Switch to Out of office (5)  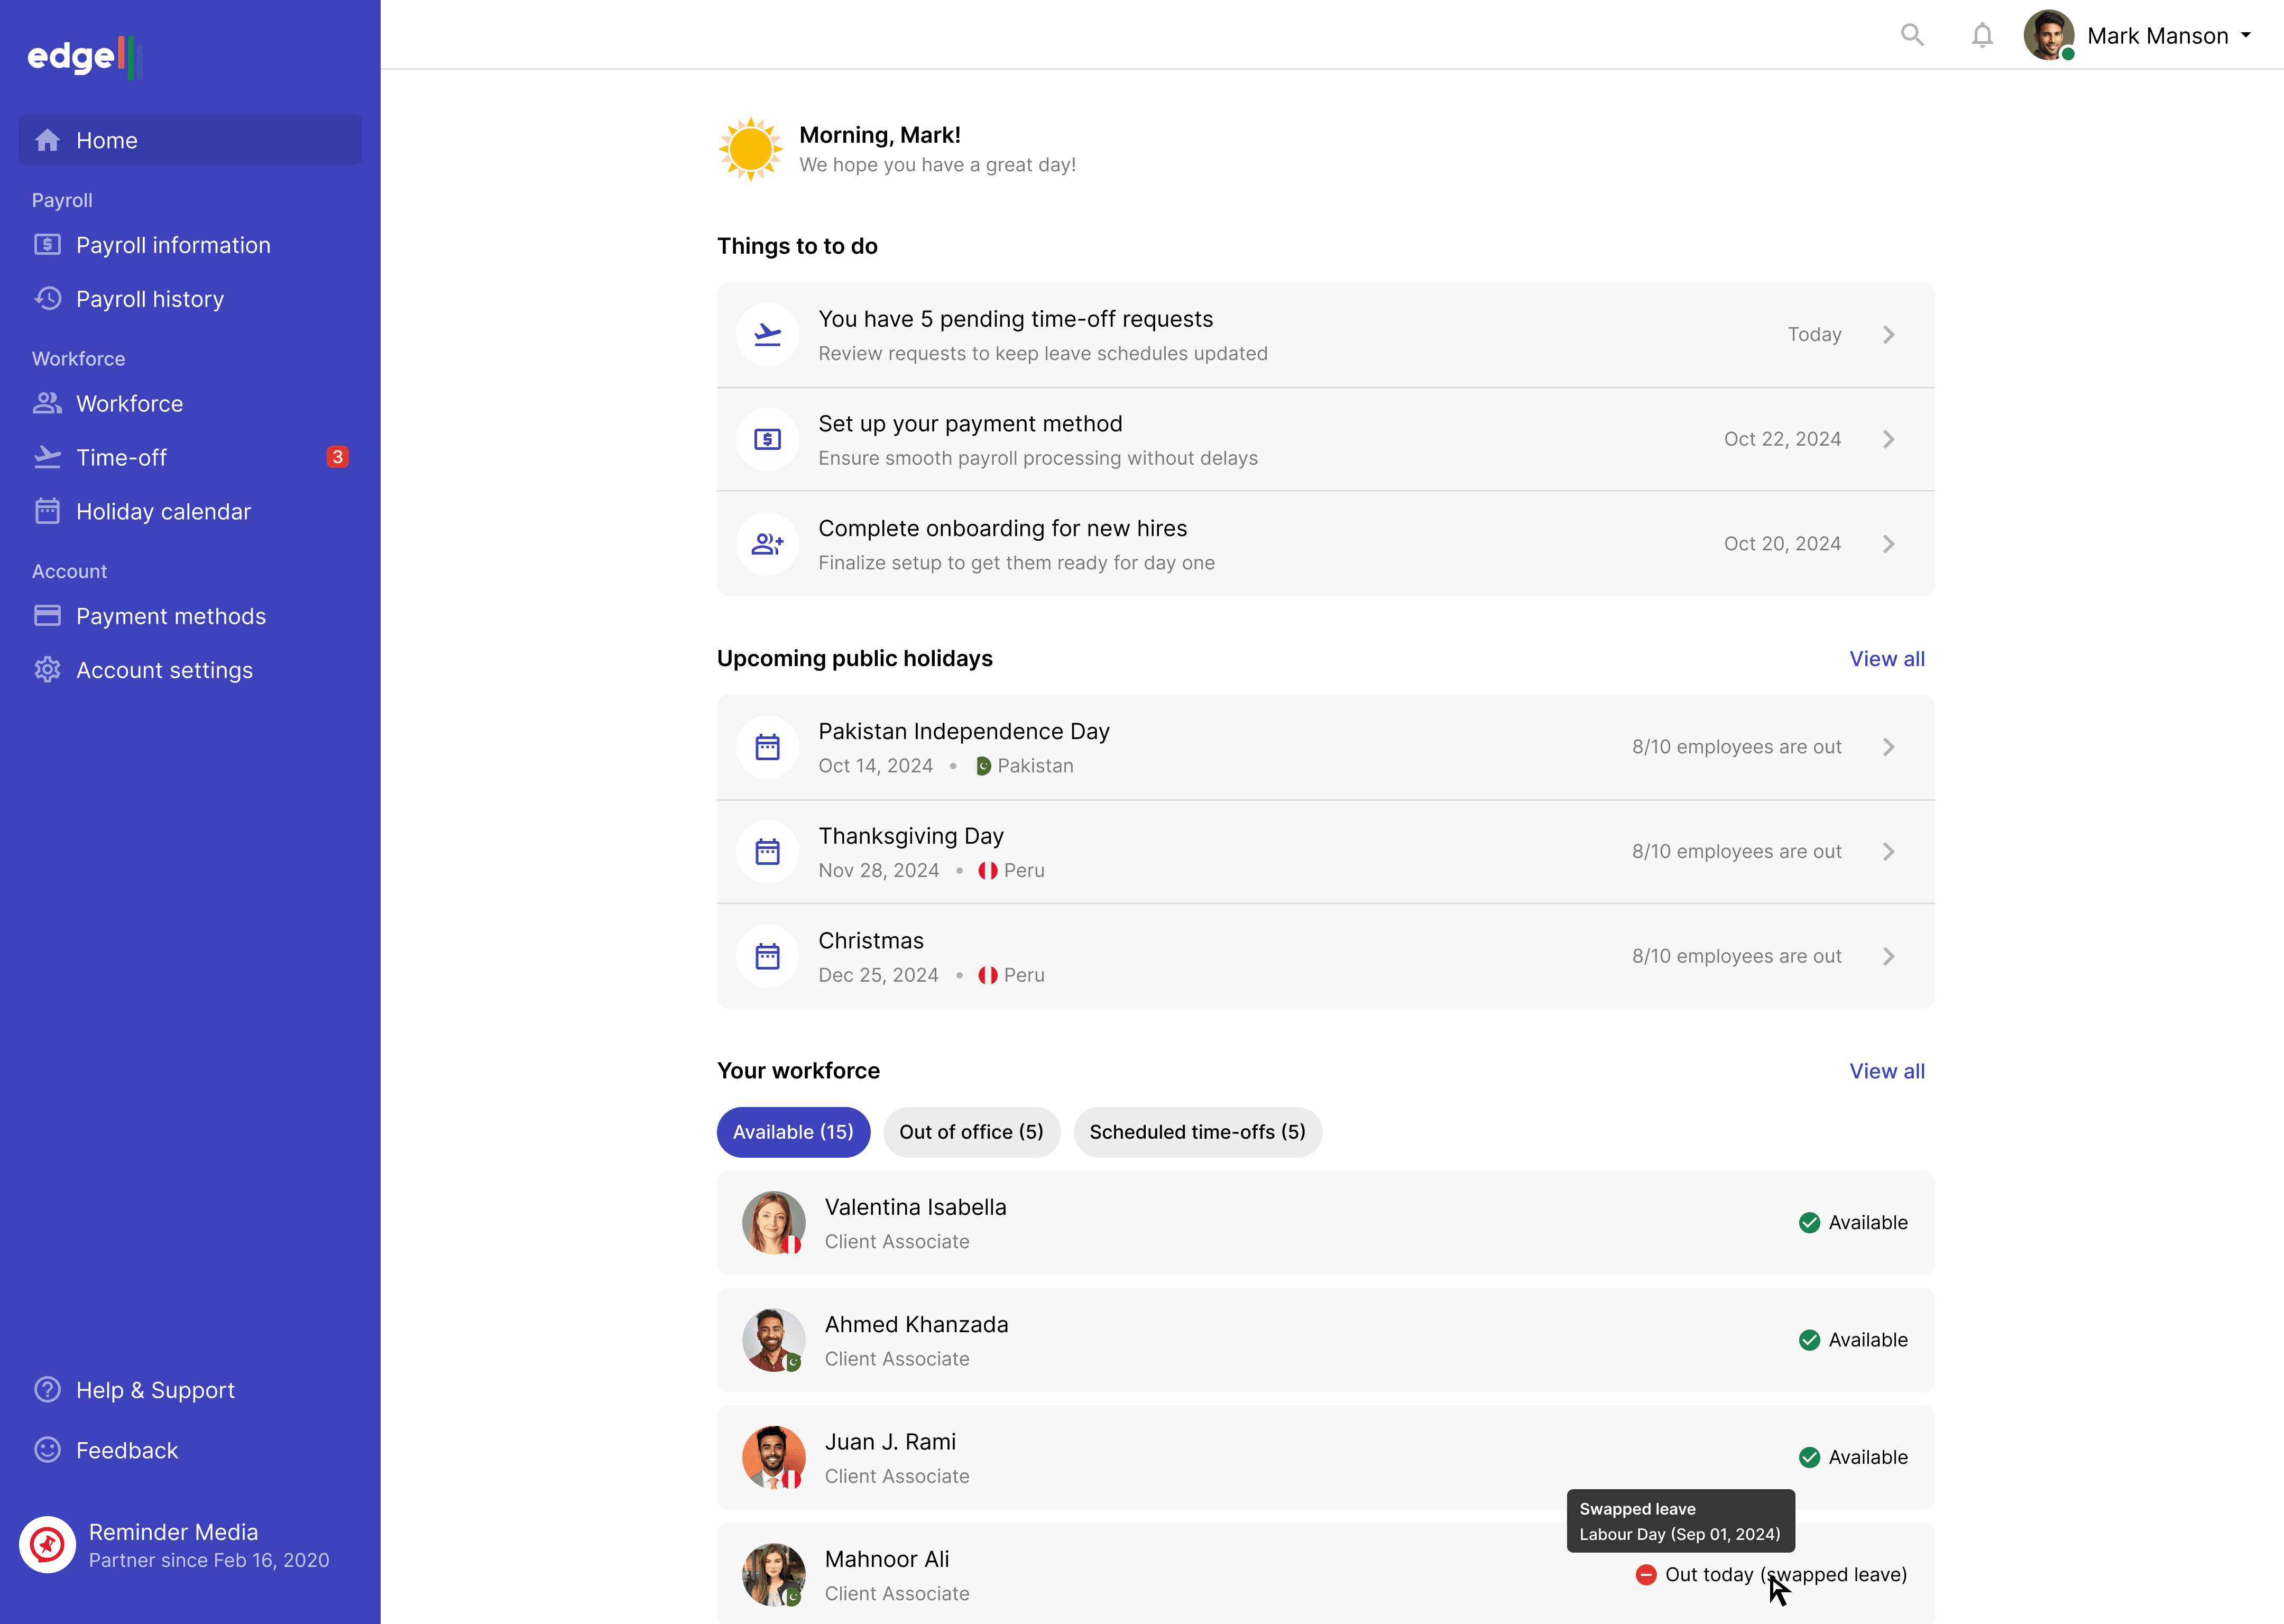971,1132
